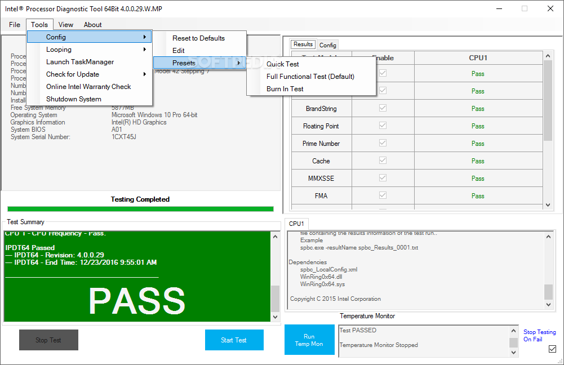The width and height of the screenshot is (564, 365).
Task: Click the large PASS result text
Action: [x=137, y=301]
